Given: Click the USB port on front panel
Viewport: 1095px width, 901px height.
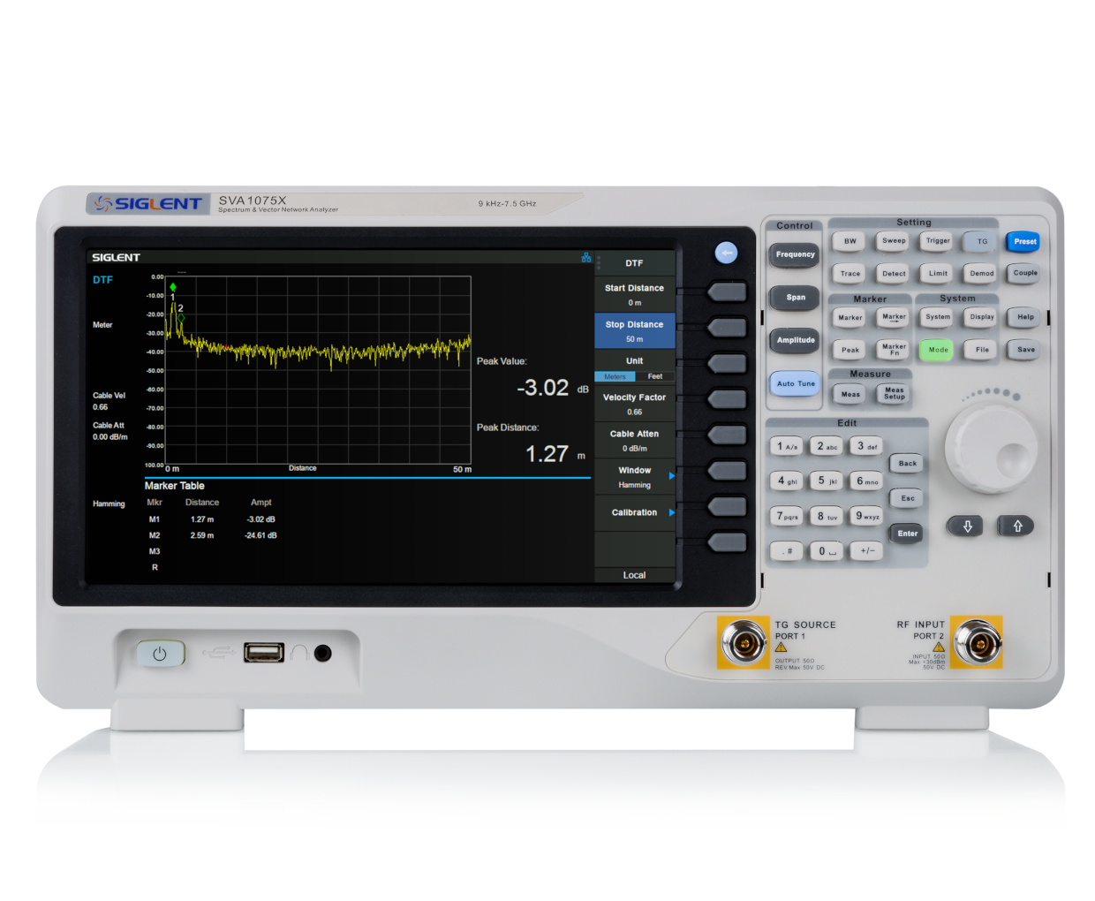Looking at the screenshot, I should [x=264, y=653].
